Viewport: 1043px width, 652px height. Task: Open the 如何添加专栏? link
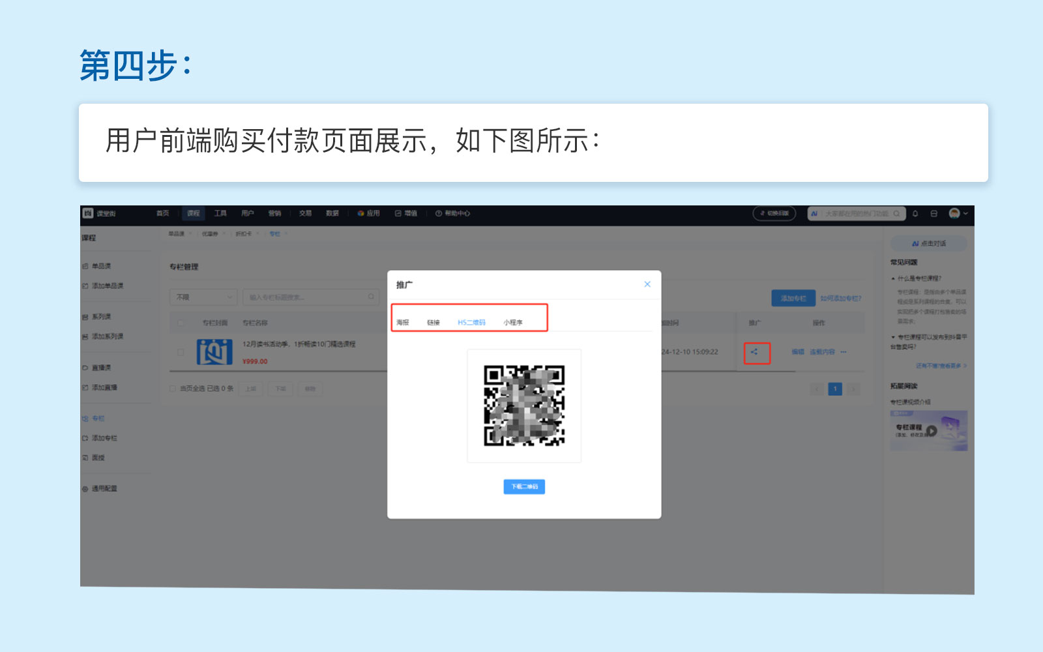tap(840, 298)
